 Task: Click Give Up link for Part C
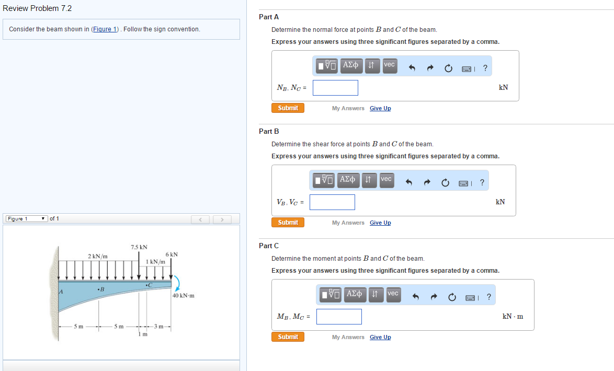coord(380,338)
